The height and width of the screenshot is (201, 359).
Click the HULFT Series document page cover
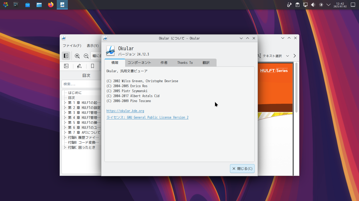click(x=275, y=119)
